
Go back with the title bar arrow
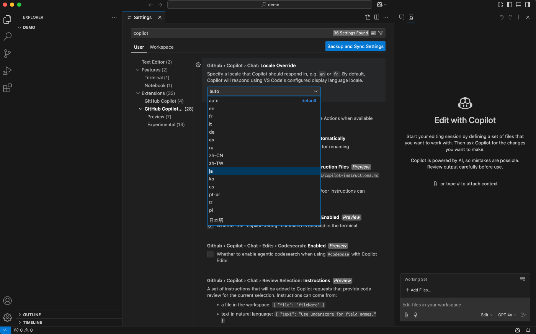pos(150,5)
